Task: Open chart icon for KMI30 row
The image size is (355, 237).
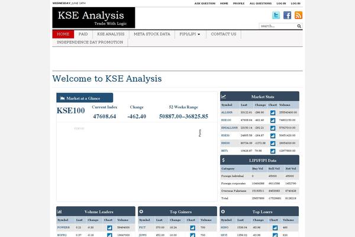Action: click(x=273, y=143)
